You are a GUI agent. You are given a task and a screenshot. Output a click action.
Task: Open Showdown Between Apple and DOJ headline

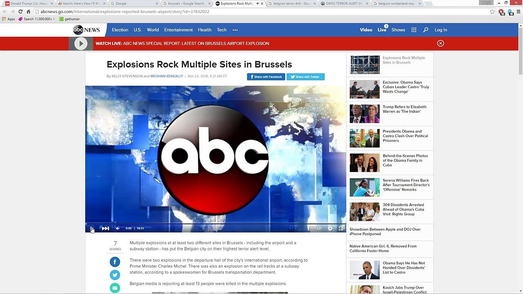click(x=385, y=232)
